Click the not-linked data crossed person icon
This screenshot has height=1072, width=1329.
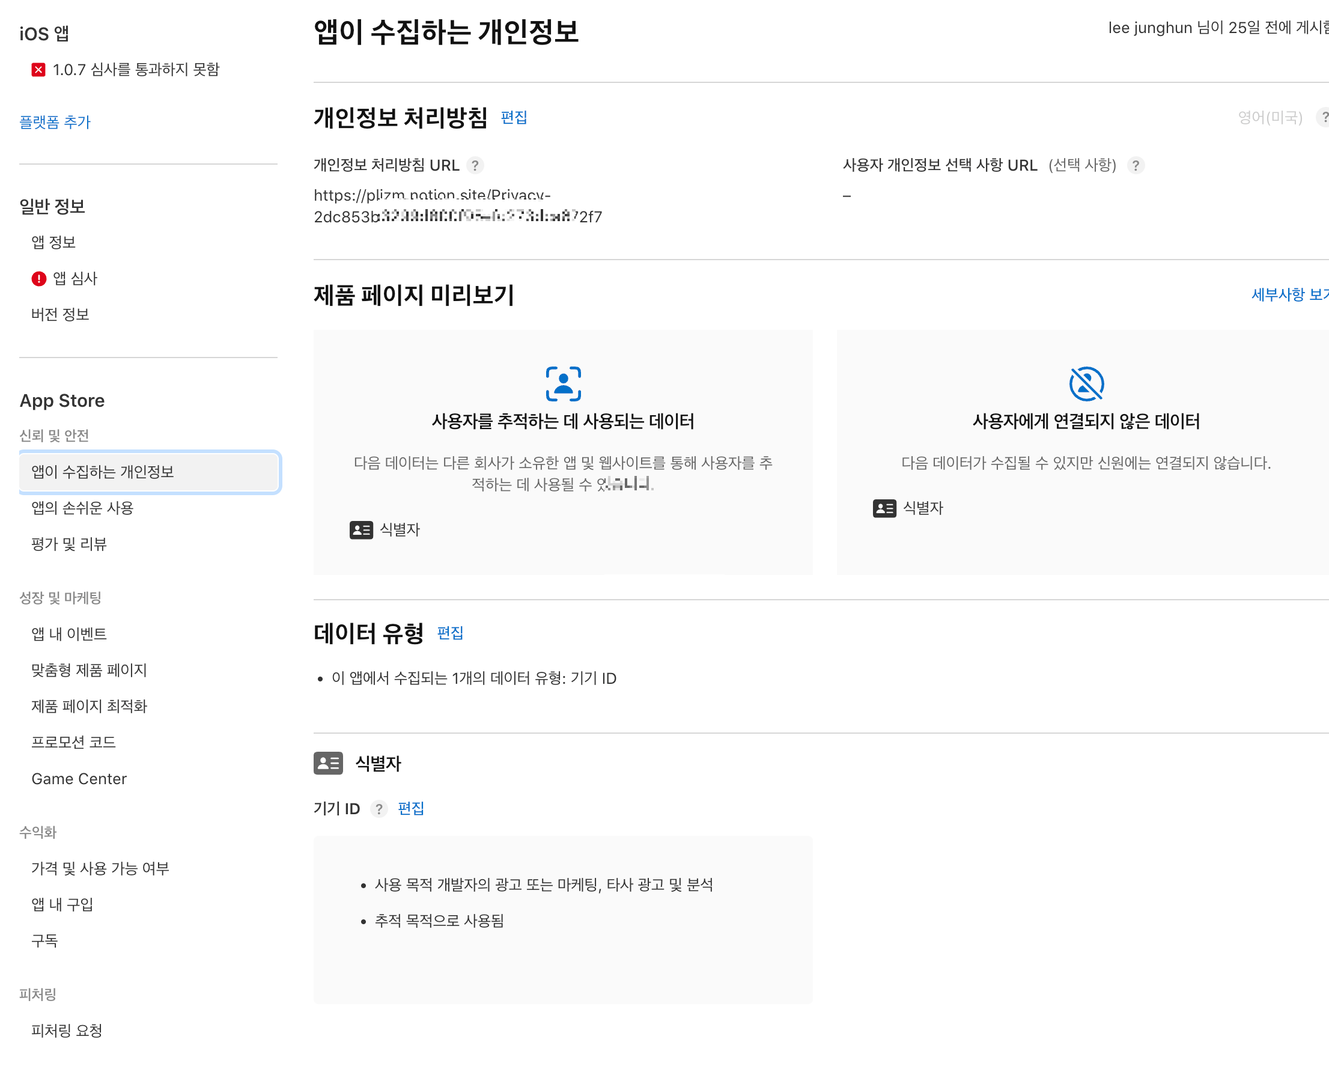[1086, 383]
